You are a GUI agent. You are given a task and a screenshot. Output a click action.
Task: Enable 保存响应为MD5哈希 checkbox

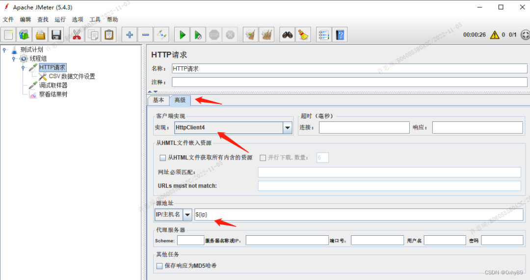159,266
